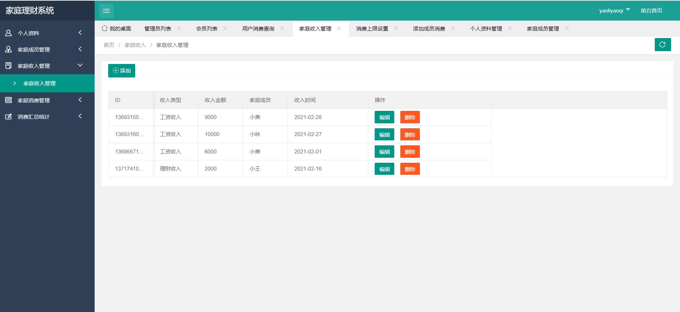Expand the 家庭消费管理 sidebar chevron
Image resolution: width=680 pixels, height=312 pixels.
[x=80, y=100]
